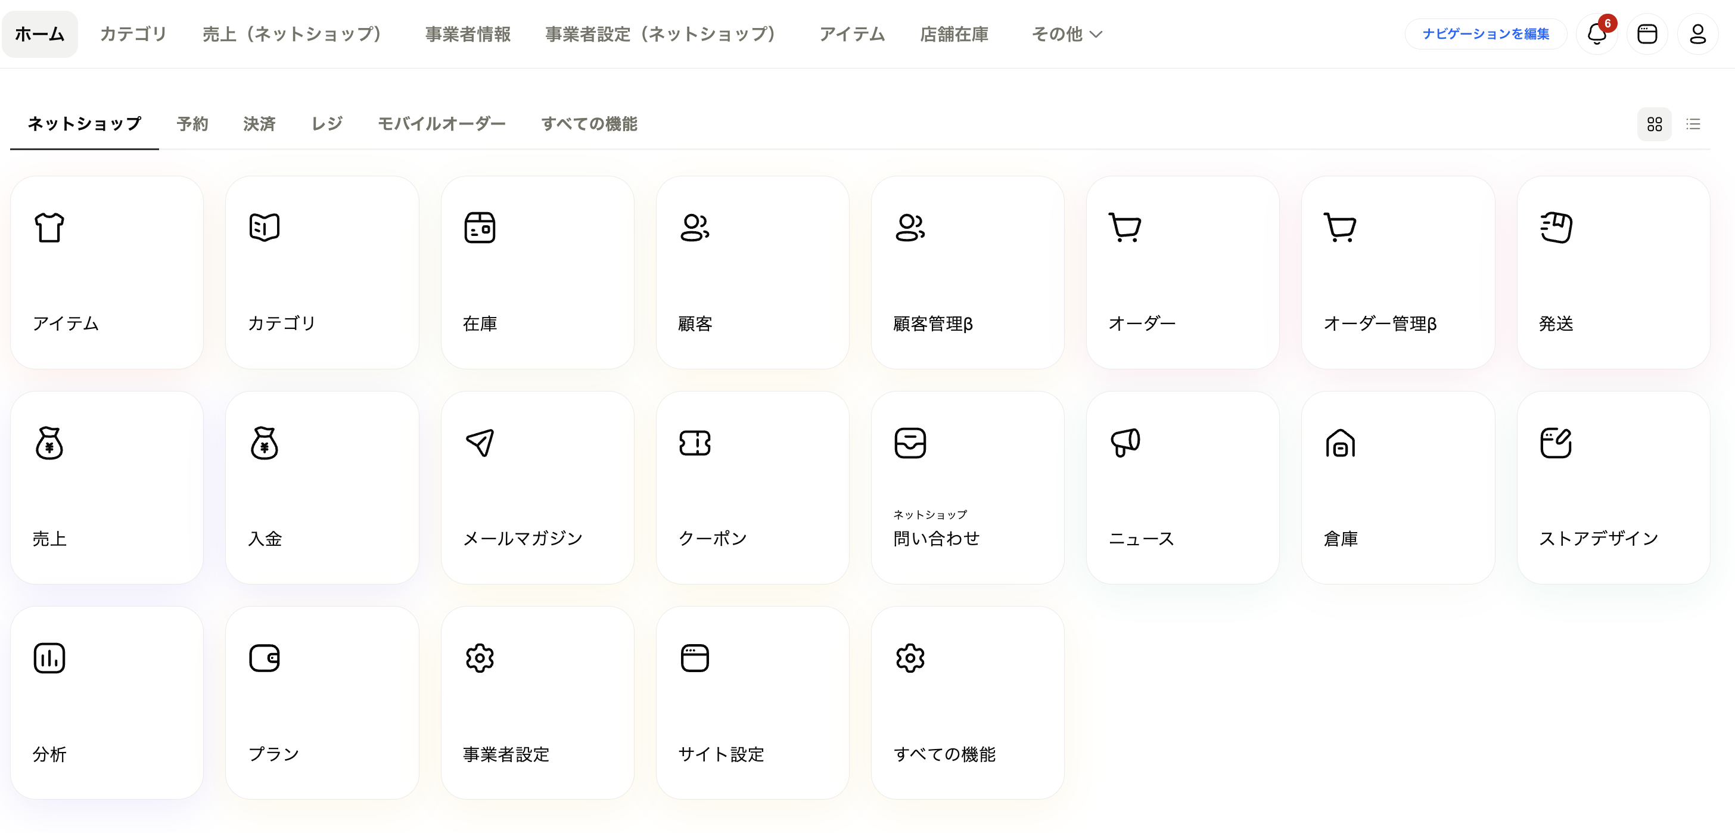Viewport: 1735px width, 833px height.
Task: Click the storefront window icon in header
Action: [1647, 34]
